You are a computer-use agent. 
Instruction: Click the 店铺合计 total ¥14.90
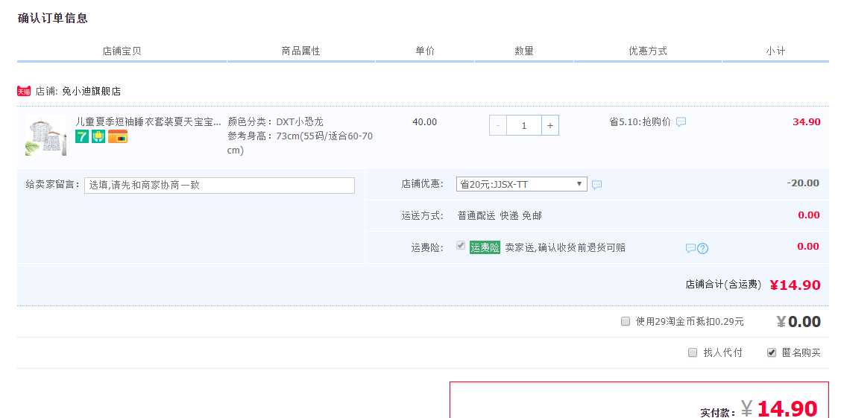[x=795, y=285]
